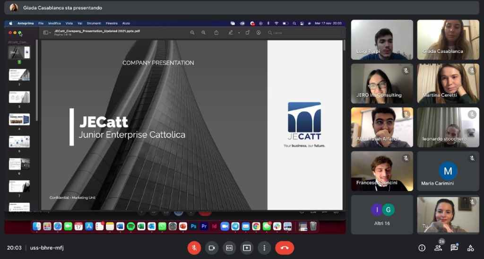Screen dimensions: 484x259
Task: Click the Spotify icon in the Dock
Action: click(130, 226)
